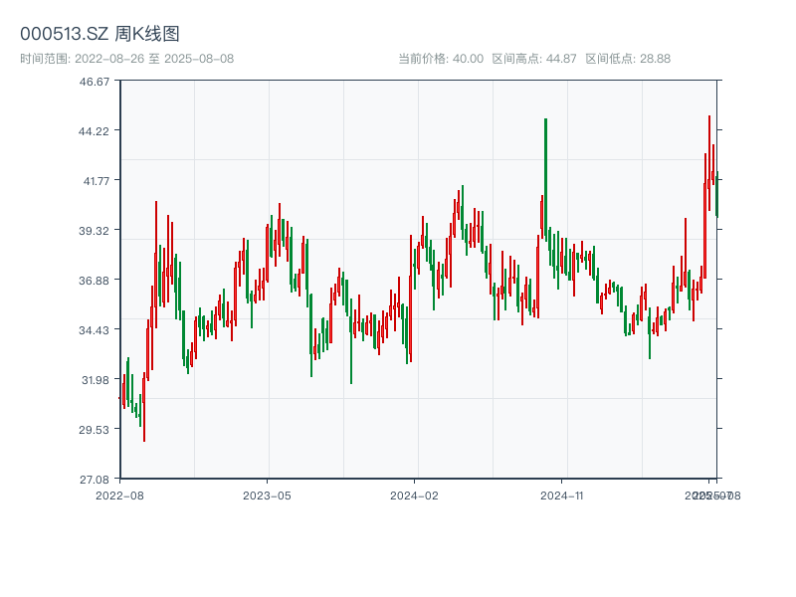Click the y-axis value 31.98
The height and width of the screenshot is (597, 796).
pos(96,380)
